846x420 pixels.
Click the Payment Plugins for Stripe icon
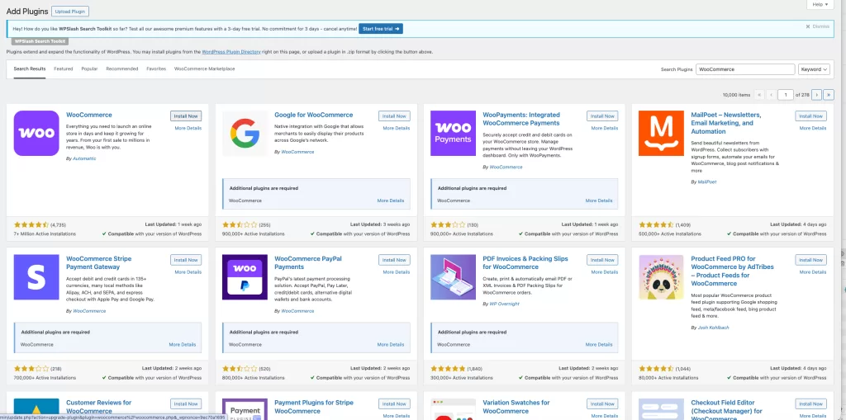tap(245, 409)
